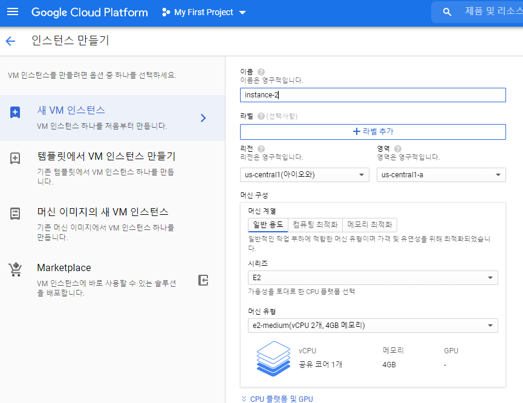Click the 공유 코어 1개 vCPU value
Image resolution: width=523 pixels, height=403 pixels.
(x=320, y=364)
